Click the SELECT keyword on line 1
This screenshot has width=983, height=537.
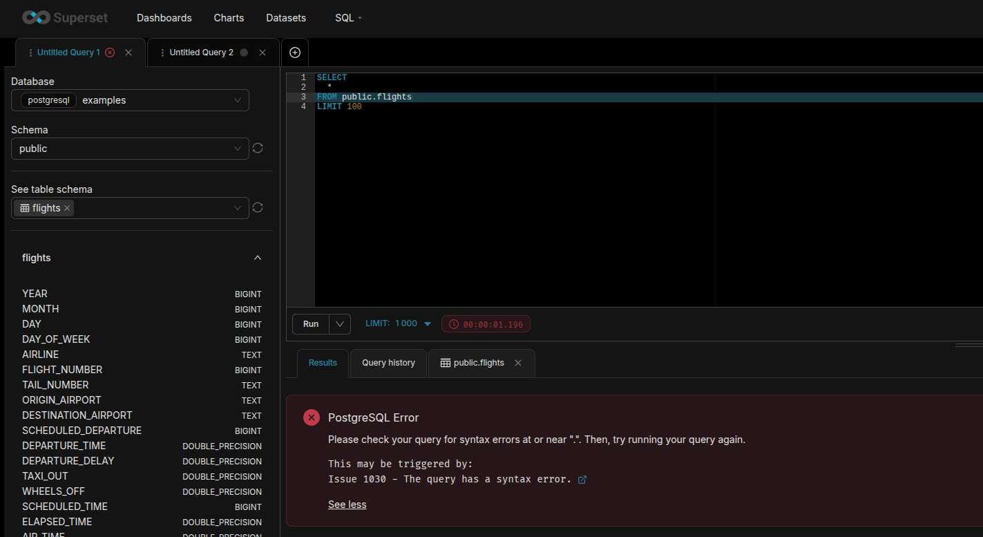(x=332, y=77)
